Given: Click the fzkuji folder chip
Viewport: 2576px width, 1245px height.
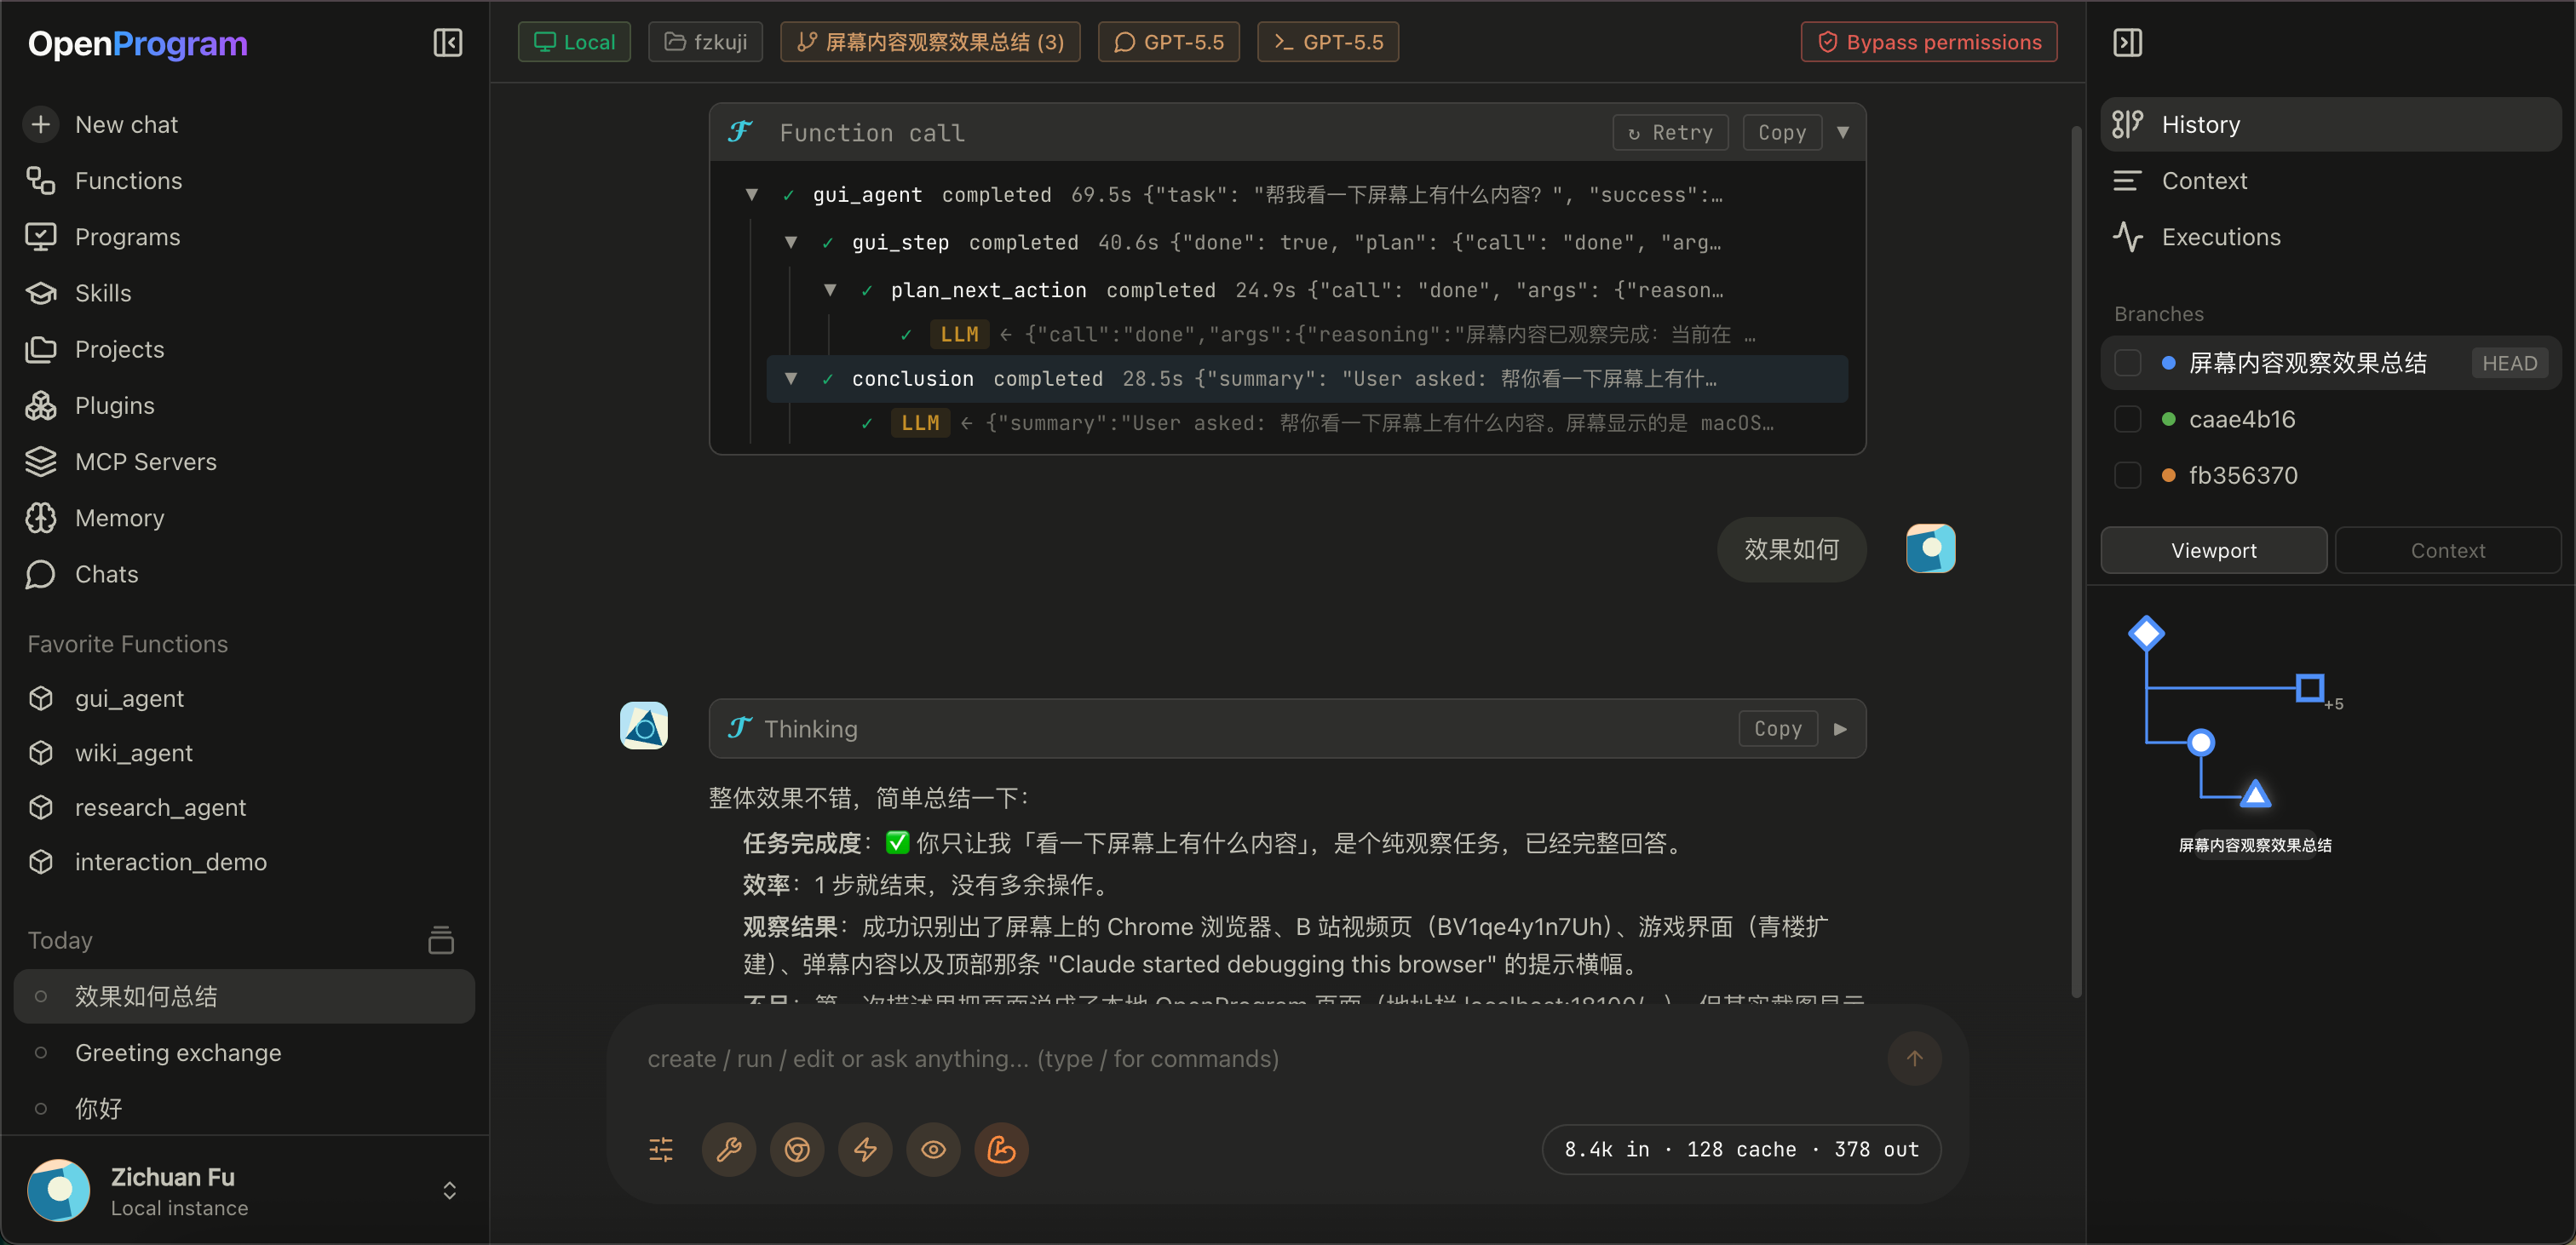Looking at the screenshot, I should coord(705,42).
